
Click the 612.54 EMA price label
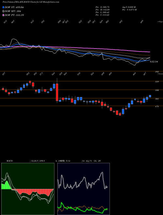(154, 62)
